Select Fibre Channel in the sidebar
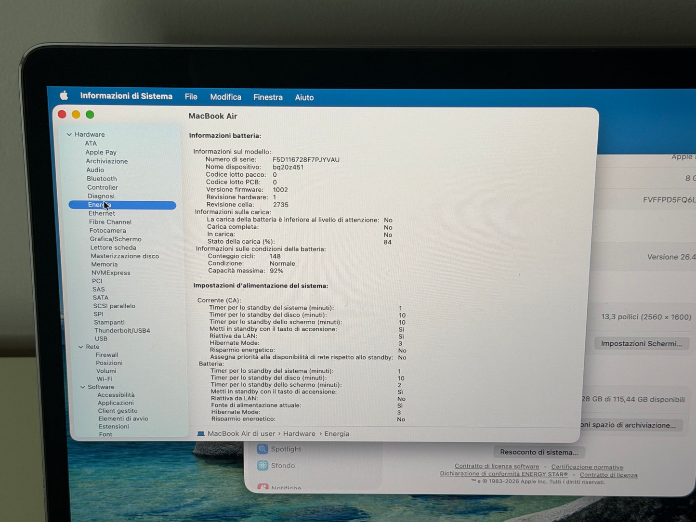Viewport: 696px width, 522px height. [110, 222]
